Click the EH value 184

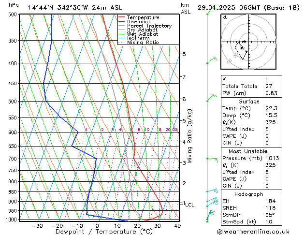pyautogui.click(x=271, y=201)
